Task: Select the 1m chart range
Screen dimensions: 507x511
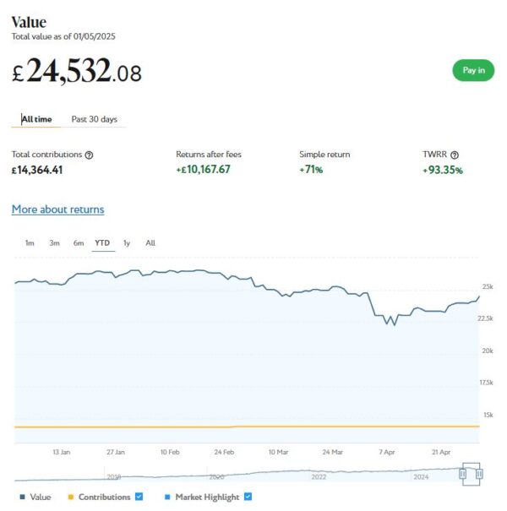Action: click(30, 243)
